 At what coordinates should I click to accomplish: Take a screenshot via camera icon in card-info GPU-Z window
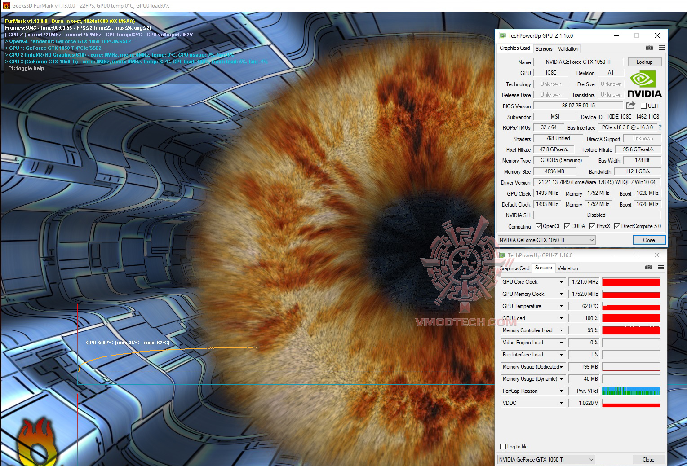click(x=649, y=48)
